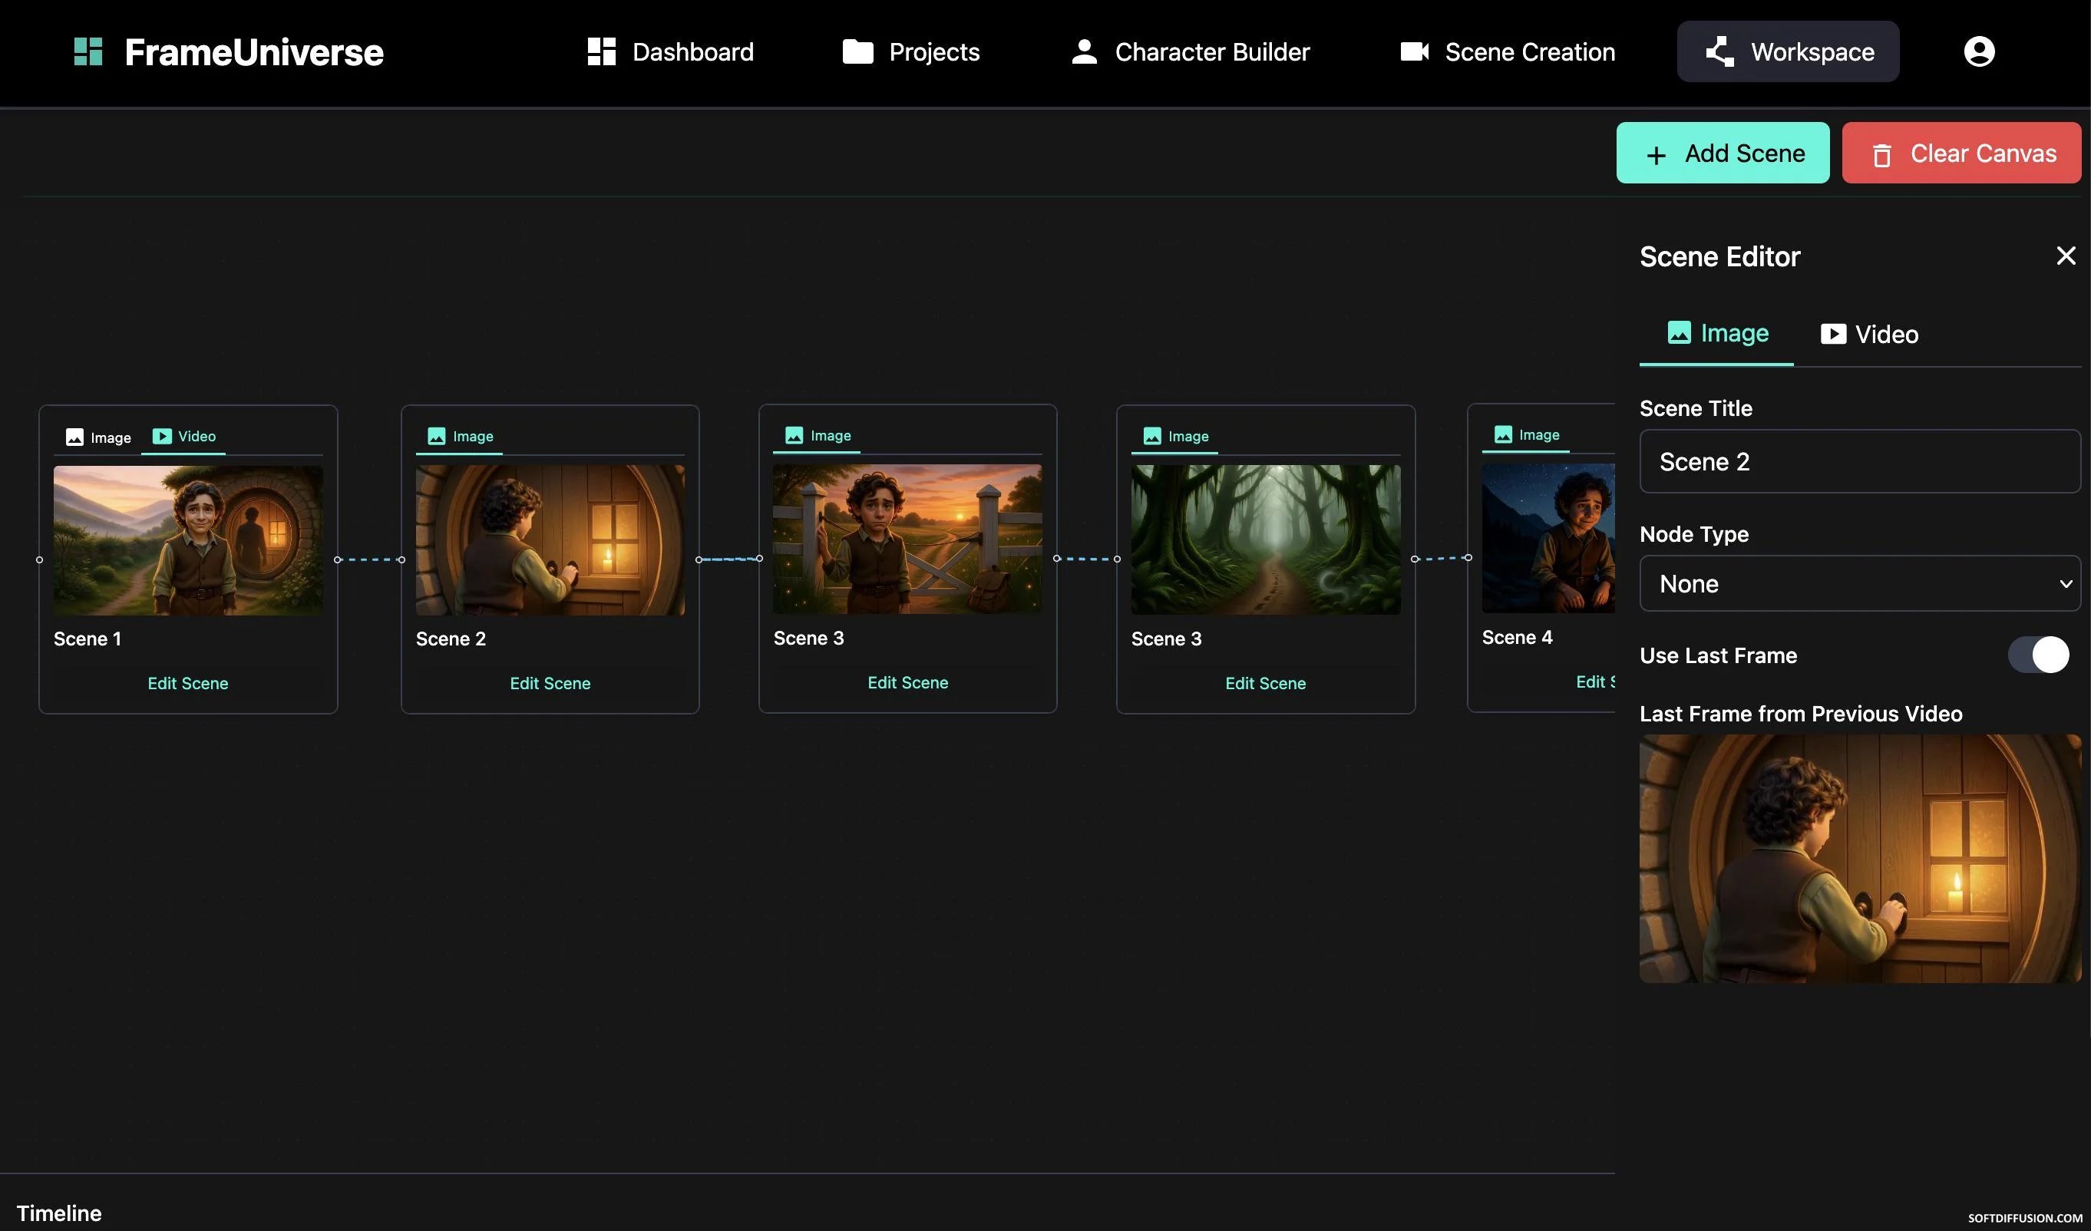The width and height of the screenshot is (2091, 1231).
Task: Click the Scene Title input field
Action: [x=1860, y=461]
